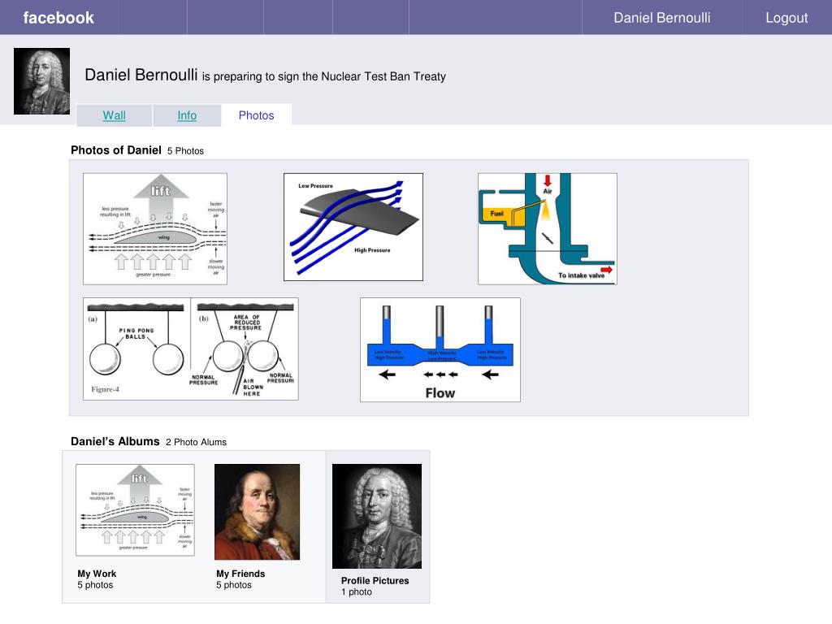
Task: Select the Photos tab
Action: pyautogui.click(x=256, y=115)
